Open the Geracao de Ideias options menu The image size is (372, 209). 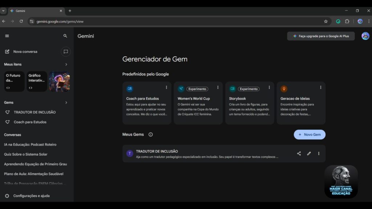pos(320,87)
